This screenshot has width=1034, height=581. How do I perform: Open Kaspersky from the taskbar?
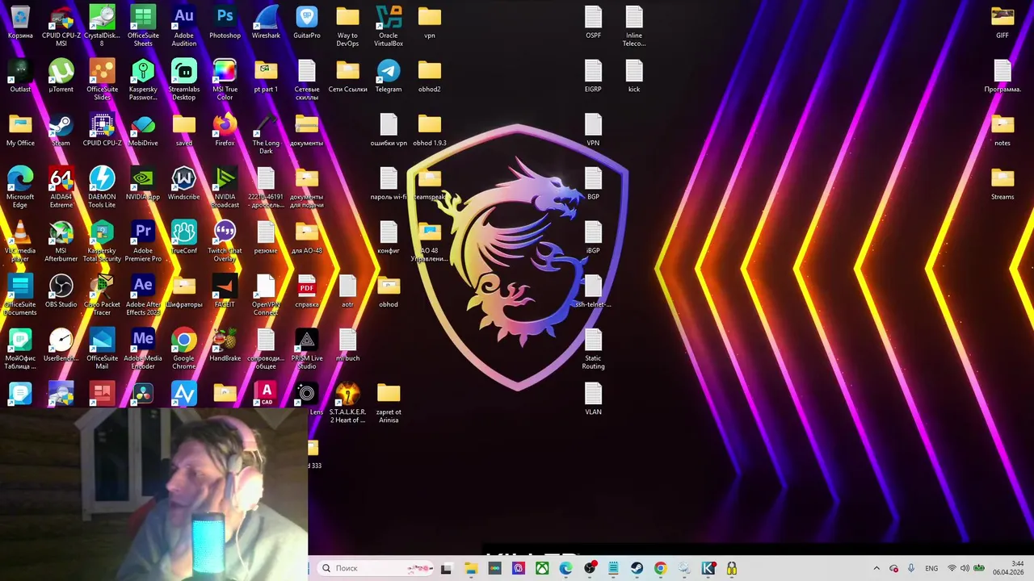[708, 568]
